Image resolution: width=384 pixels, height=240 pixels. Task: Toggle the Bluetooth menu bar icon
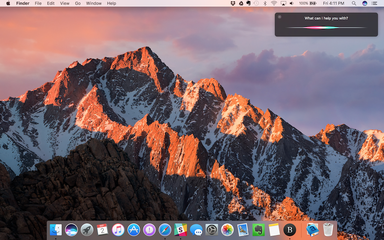264,3
